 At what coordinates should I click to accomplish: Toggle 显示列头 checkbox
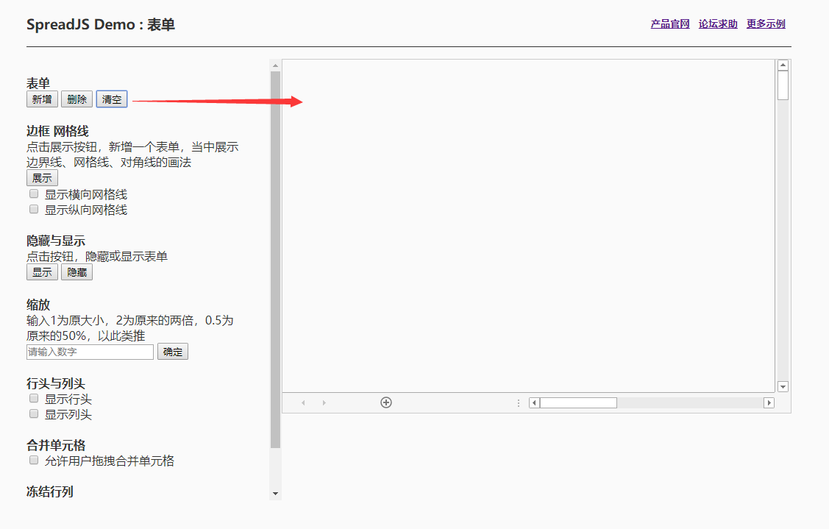[x=34, y=413]
